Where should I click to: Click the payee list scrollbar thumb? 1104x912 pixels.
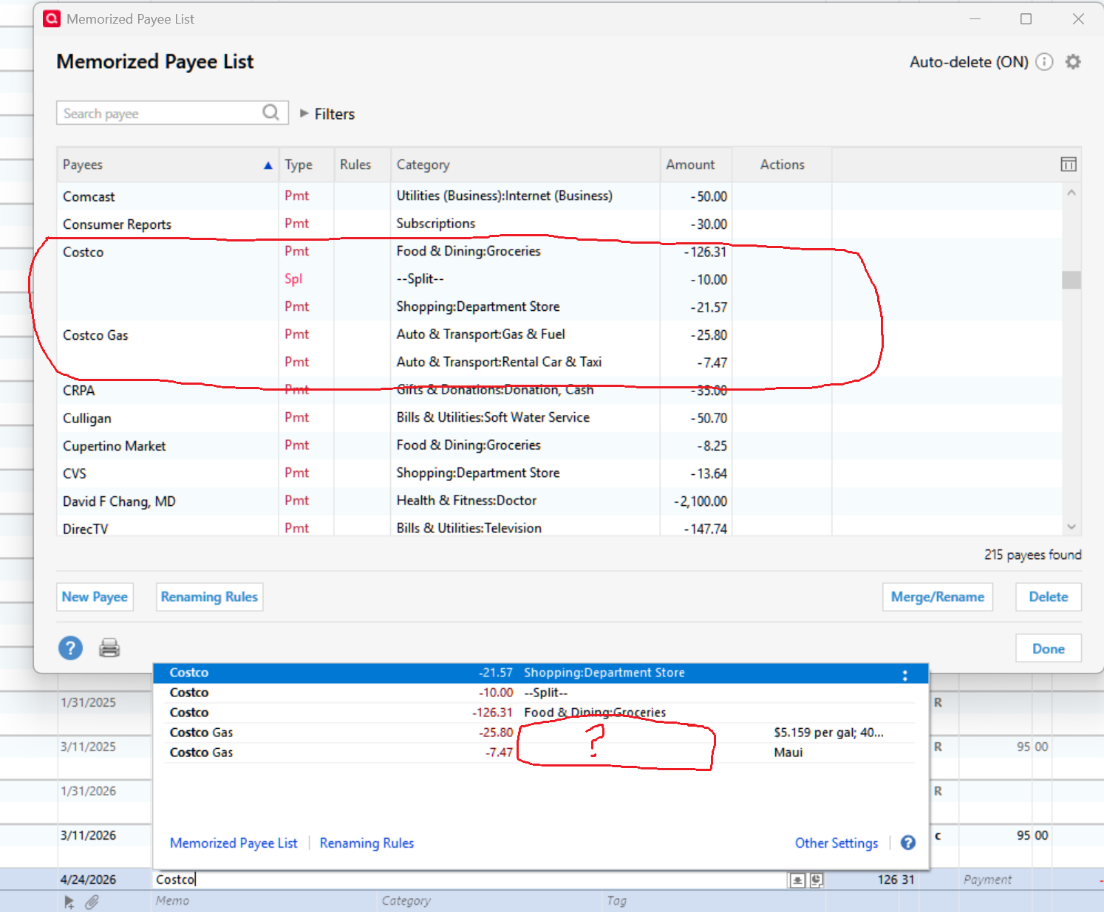(x=1071, y=280)
